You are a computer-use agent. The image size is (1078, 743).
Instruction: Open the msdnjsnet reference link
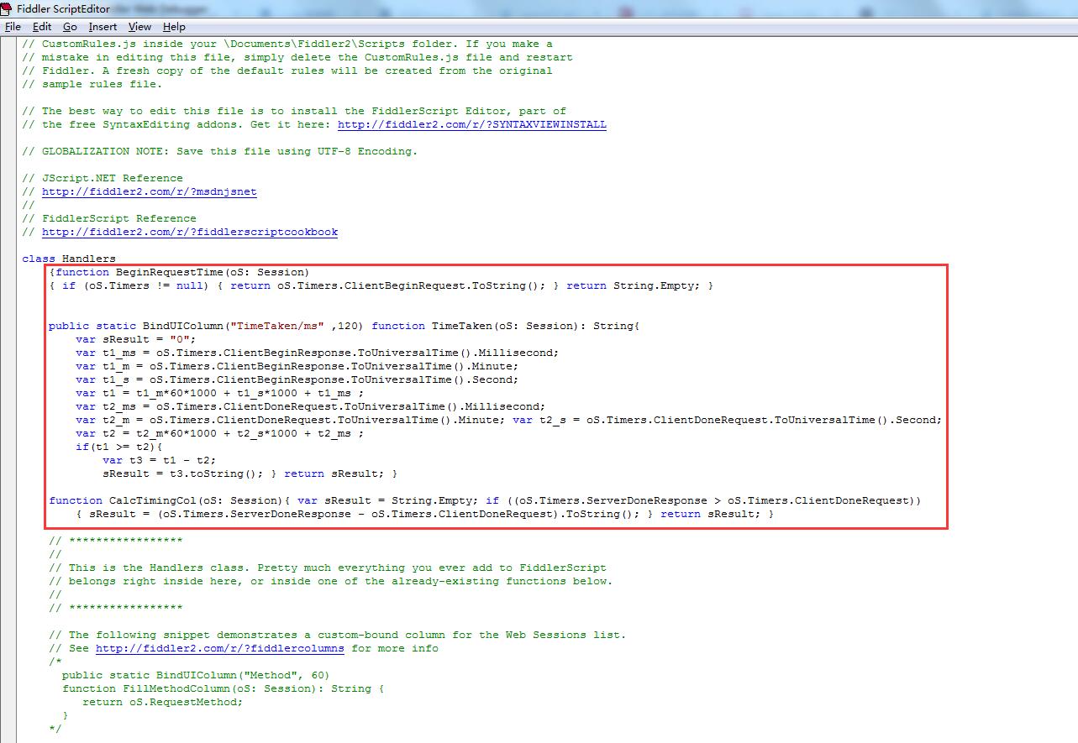click(150, 191)
